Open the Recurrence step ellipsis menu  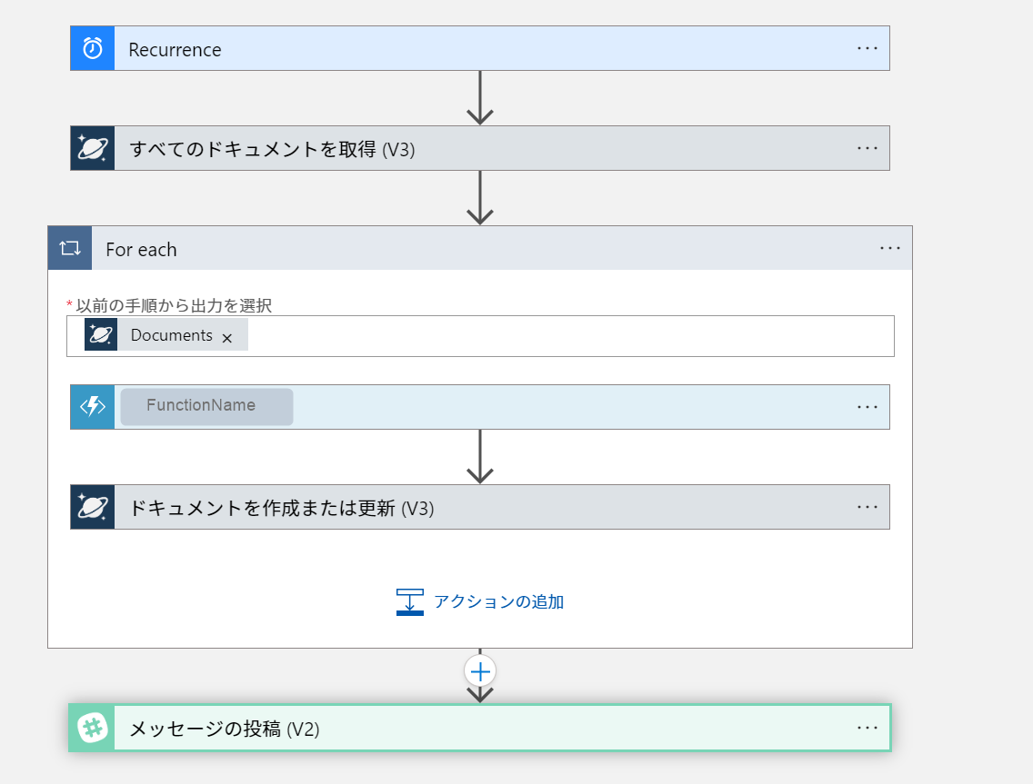click(x=868, y=48)
